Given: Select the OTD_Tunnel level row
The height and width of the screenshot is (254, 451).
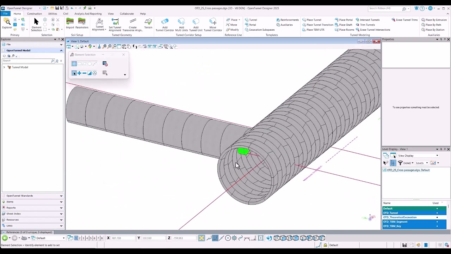Looking at the screenshot, I should (414, 213).
